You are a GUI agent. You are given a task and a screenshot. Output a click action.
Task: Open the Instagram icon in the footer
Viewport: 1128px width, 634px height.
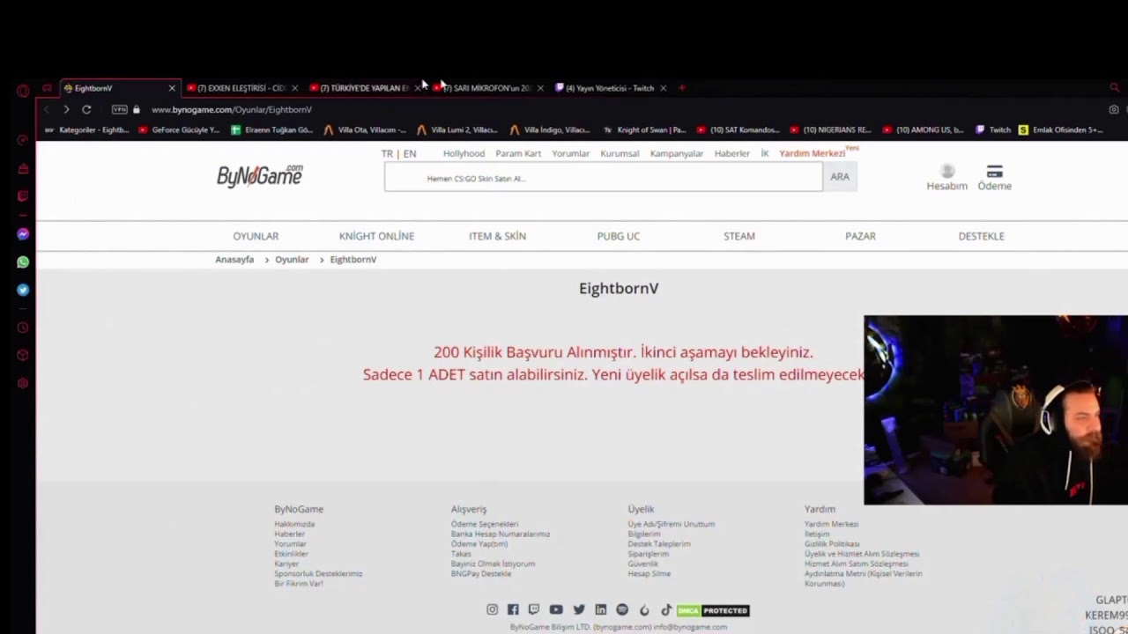tap(492, 609)
